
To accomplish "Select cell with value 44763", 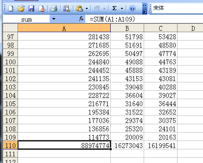I will click(160, 62).
